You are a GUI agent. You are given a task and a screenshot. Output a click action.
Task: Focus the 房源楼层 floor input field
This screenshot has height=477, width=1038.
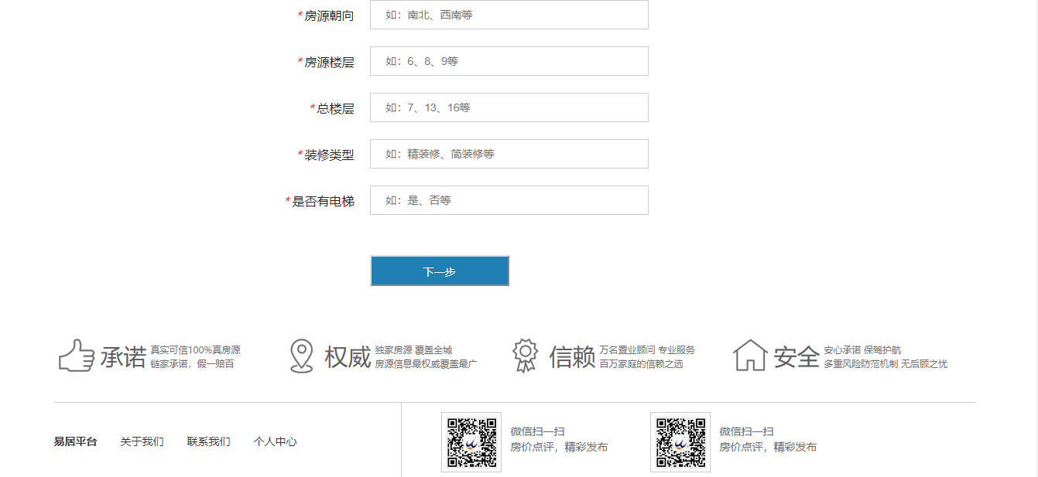point(509,61)
